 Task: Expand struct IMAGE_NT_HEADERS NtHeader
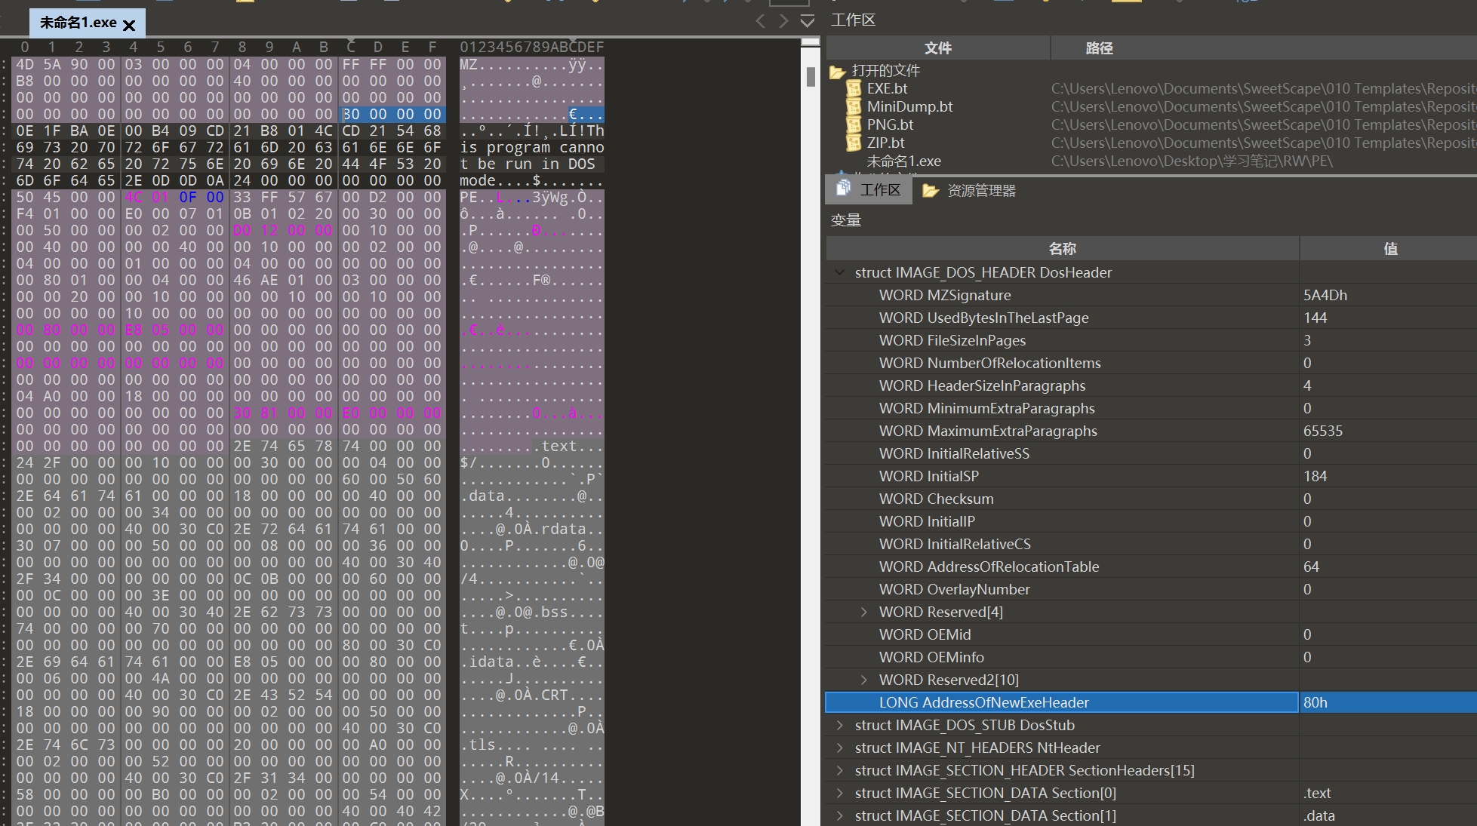[x=839, y=748]
